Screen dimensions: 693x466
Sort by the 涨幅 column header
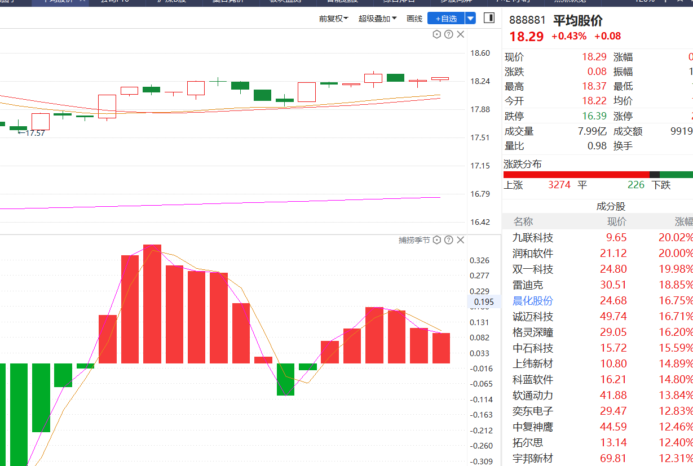click(683, 221)
